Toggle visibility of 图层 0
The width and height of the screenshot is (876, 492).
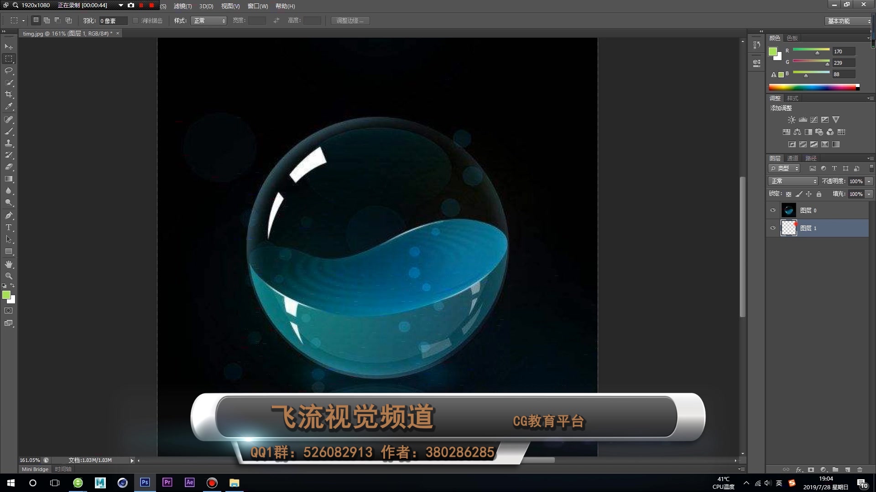pos(772,210)
